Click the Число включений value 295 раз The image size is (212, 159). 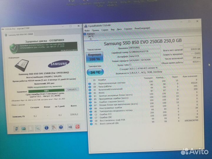192,58
